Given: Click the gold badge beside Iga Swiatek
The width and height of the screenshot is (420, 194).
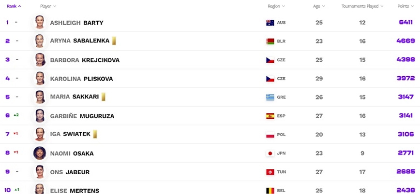Looking at the screenshot, I should [95, 134].
